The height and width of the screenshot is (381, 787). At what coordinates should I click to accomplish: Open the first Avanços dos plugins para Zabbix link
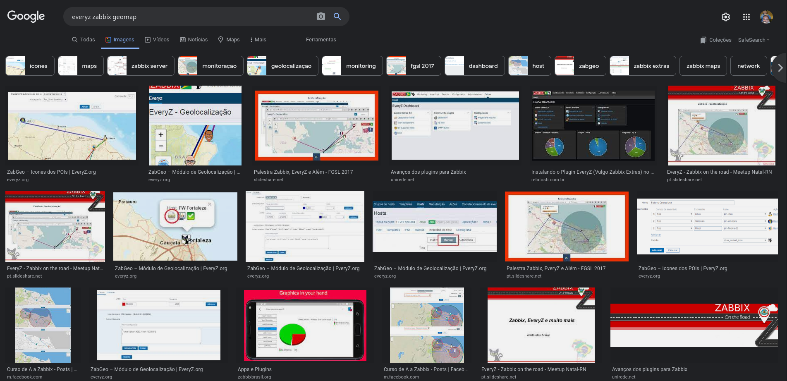[428, 172]
